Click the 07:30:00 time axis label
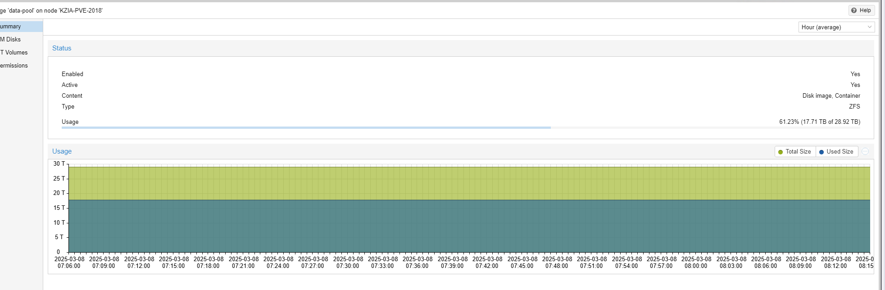This screenshot has width=885, height=290. [348, 266]
